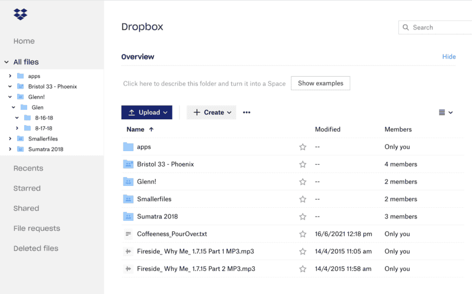Click 4 members for Bristol 33 - Phoenix

click(401, 164)
